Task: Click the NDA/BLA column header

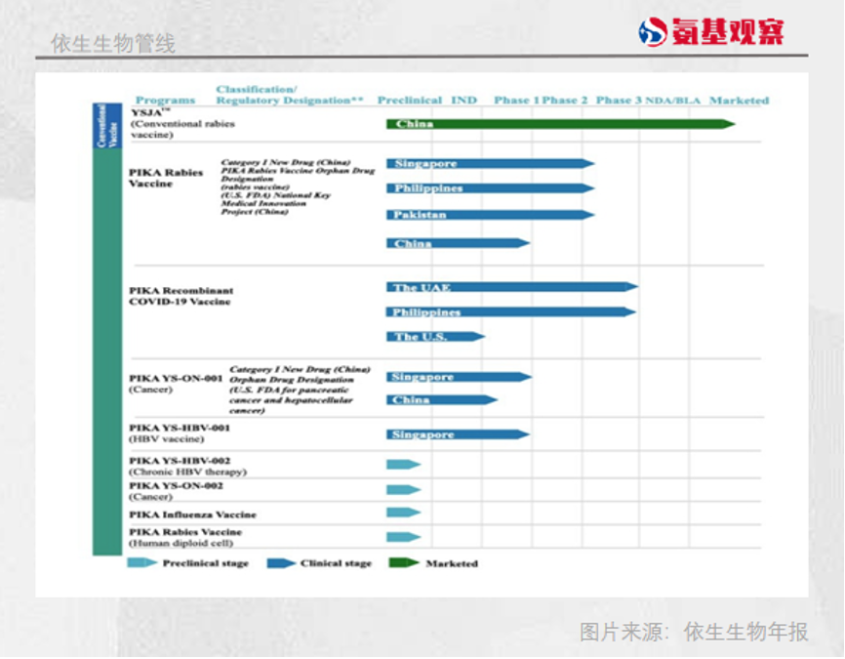Action: [672, 101]
